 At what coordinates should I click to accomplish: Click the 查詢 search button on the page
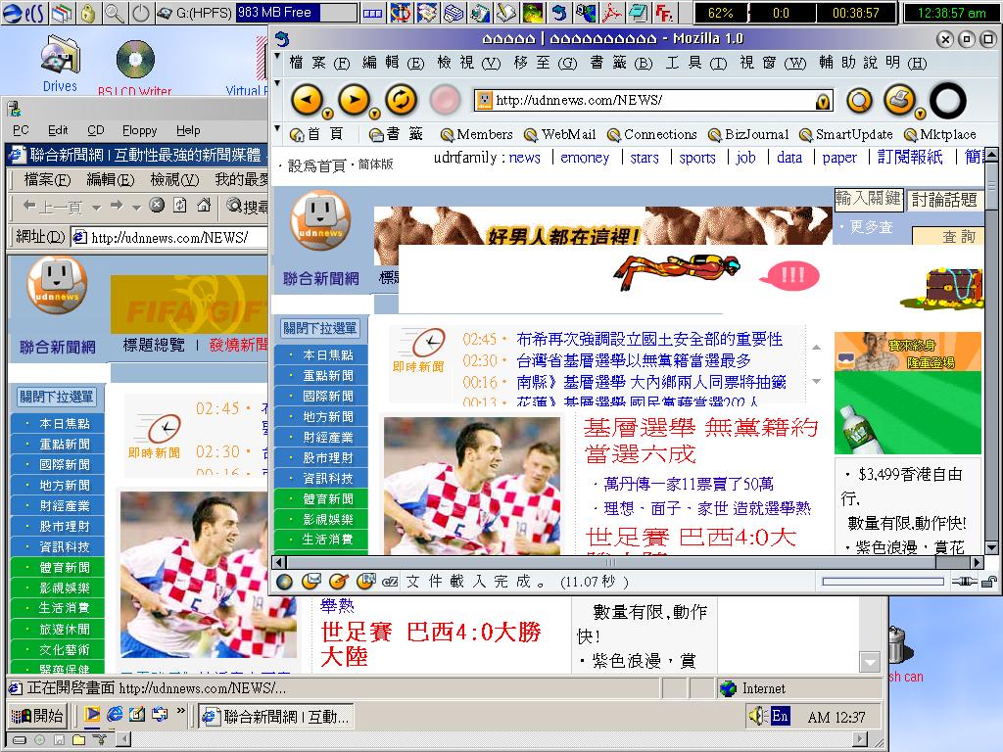pyautogui.click(x=949, y=235)
